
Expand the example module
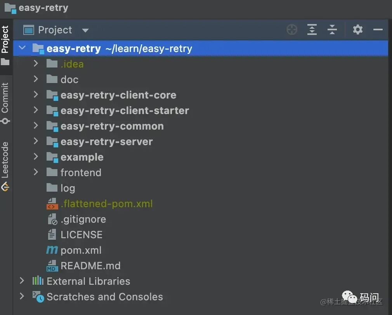coord(36,157)
